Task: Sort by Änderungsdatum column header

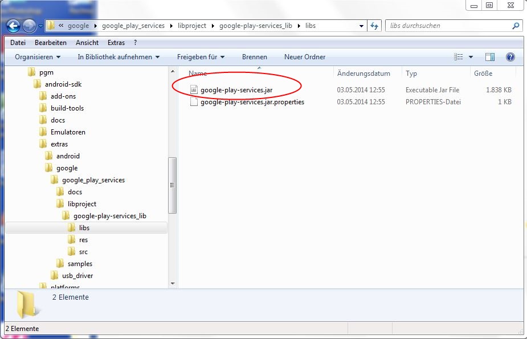Action: [x=363, y=73]
